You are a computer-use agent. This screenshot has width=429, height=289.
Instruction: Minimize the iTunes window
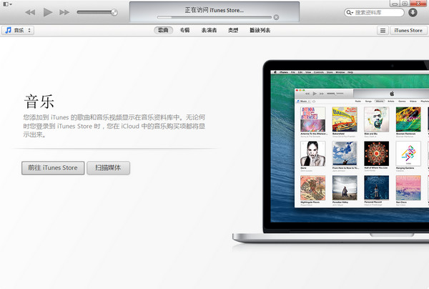click(x=395, y=4)
